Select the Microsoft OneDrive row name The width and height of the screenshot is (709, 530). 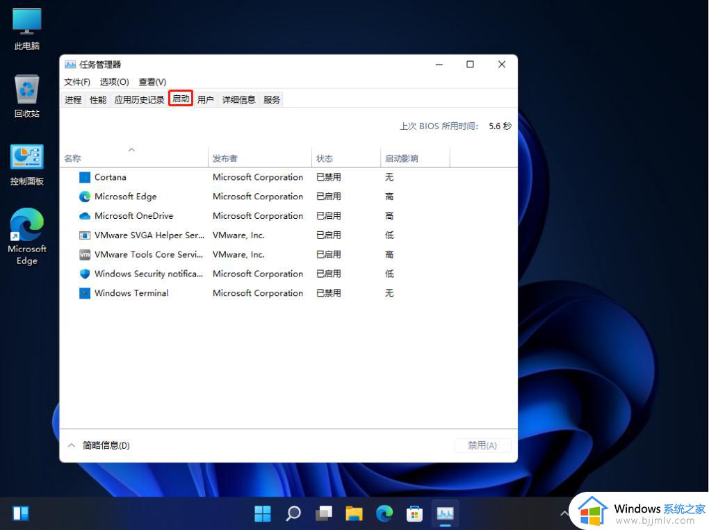[x=134, y=216]
